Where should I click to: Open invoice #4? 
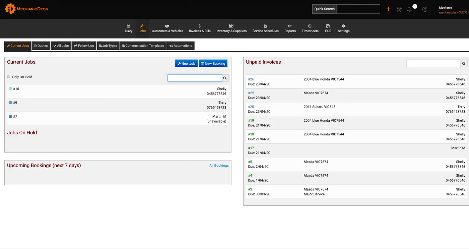[x=250, y=176]
